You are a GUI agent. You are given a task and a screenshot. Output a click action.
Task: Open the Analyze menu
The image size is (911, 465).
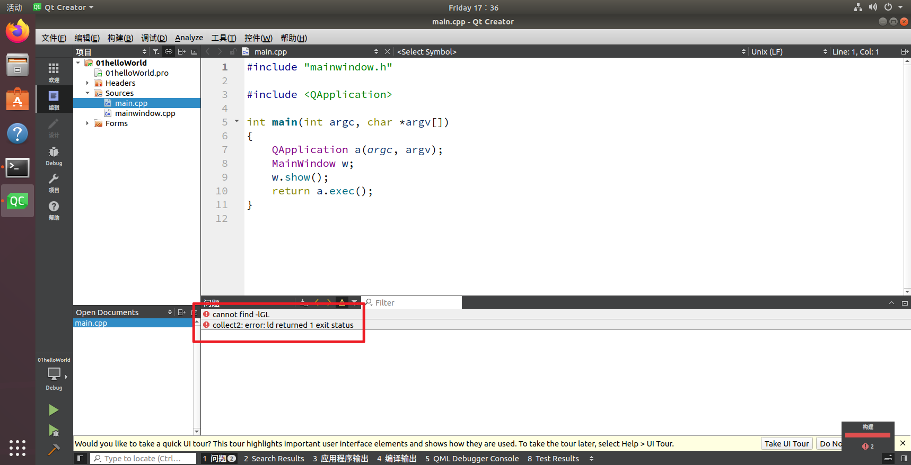click(189, 38)
